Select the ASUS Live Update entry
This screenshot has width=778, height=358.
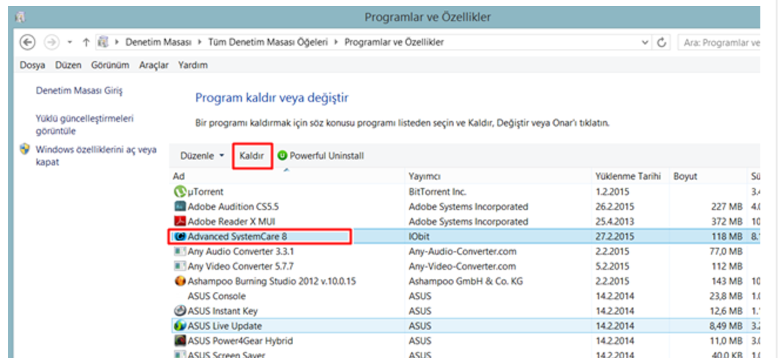point(224,326)
